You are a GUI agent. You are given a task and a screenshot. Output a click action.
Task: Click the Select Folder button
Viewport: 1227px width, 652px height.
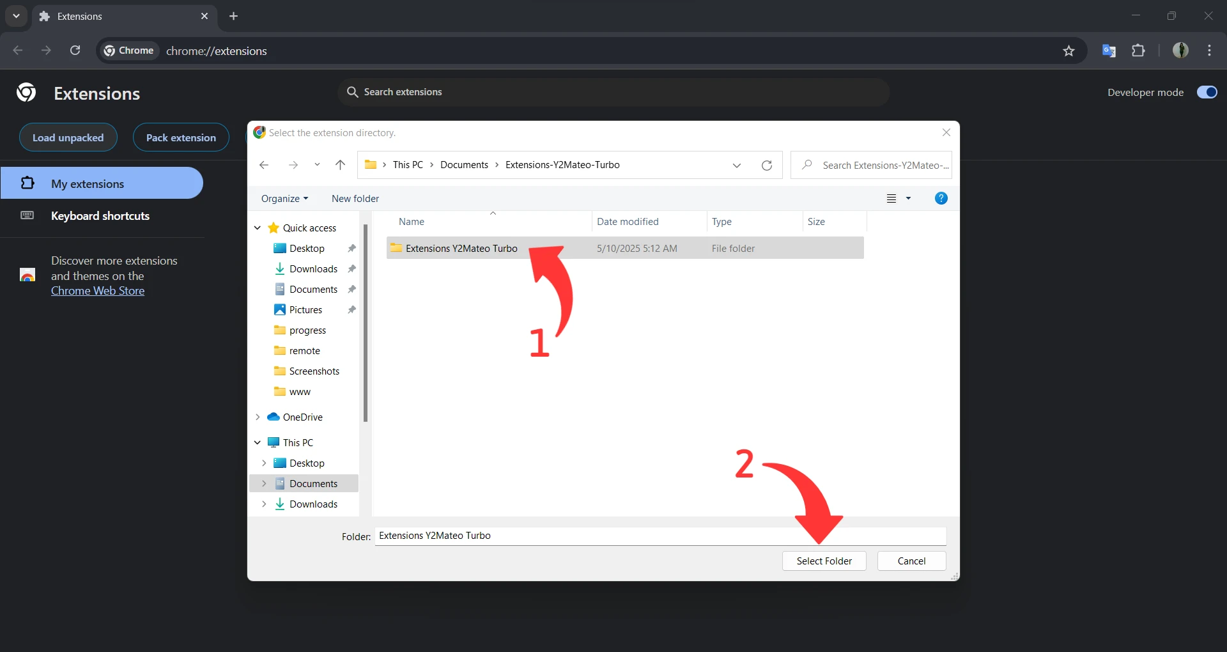(x=824, y=561)
